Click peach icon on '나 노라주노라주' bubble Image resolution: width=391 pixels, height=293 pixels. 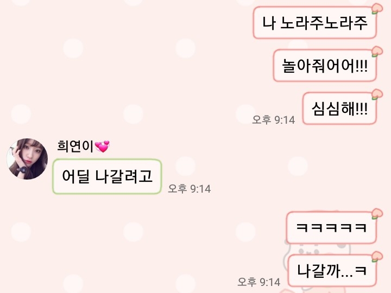point(377,9)
